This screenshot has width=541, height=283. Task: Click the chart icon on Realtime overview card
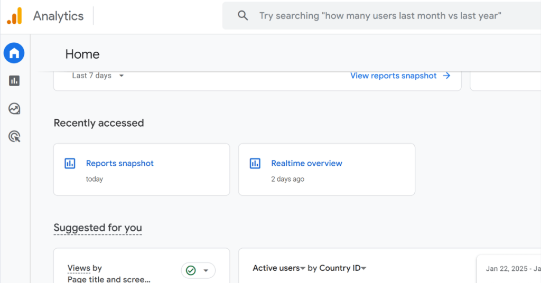[x=255, y=163]
